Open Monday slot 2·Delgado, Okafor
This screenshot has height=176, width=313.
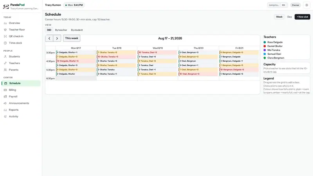pos(76,74)
